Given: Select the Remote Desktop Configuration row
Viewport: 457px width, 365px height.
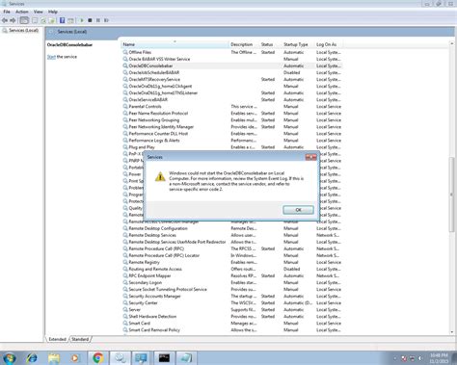Looking at the screenshot, I should 232,228.
